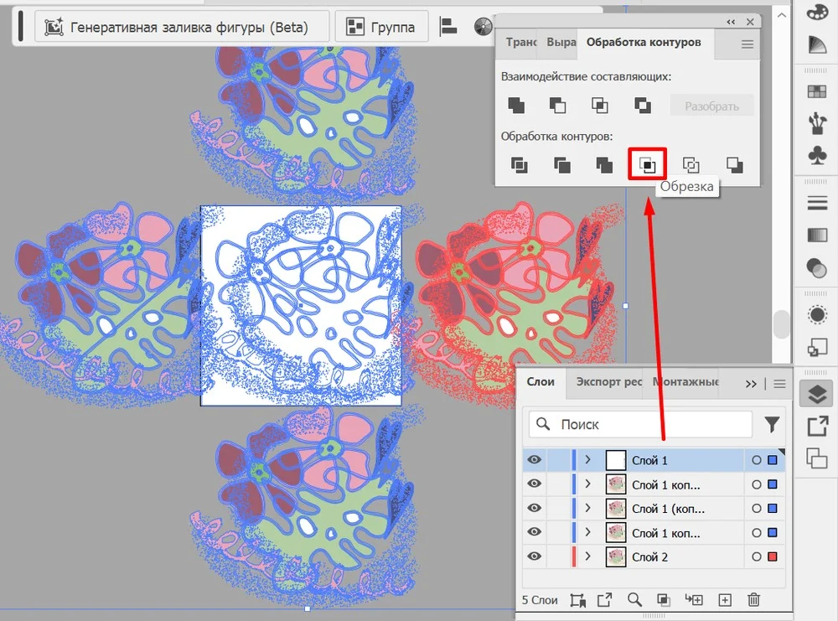838x621 pixels.
Task: Open the Трансформирование panel tab
Action: click(x=520, y=42)
